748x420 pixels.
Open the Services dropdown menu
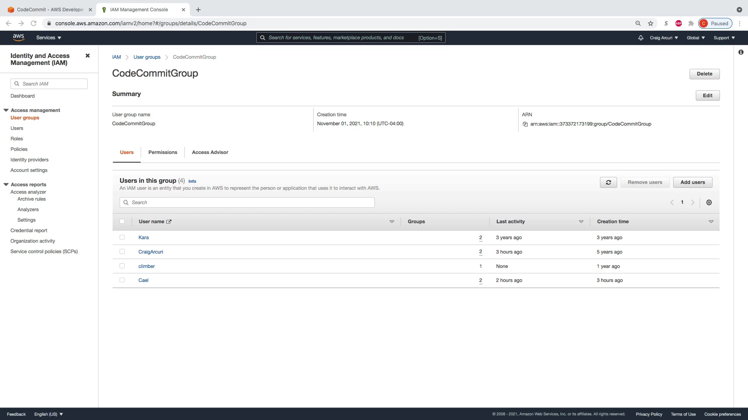pyautogui.click(x=49, y=38)
